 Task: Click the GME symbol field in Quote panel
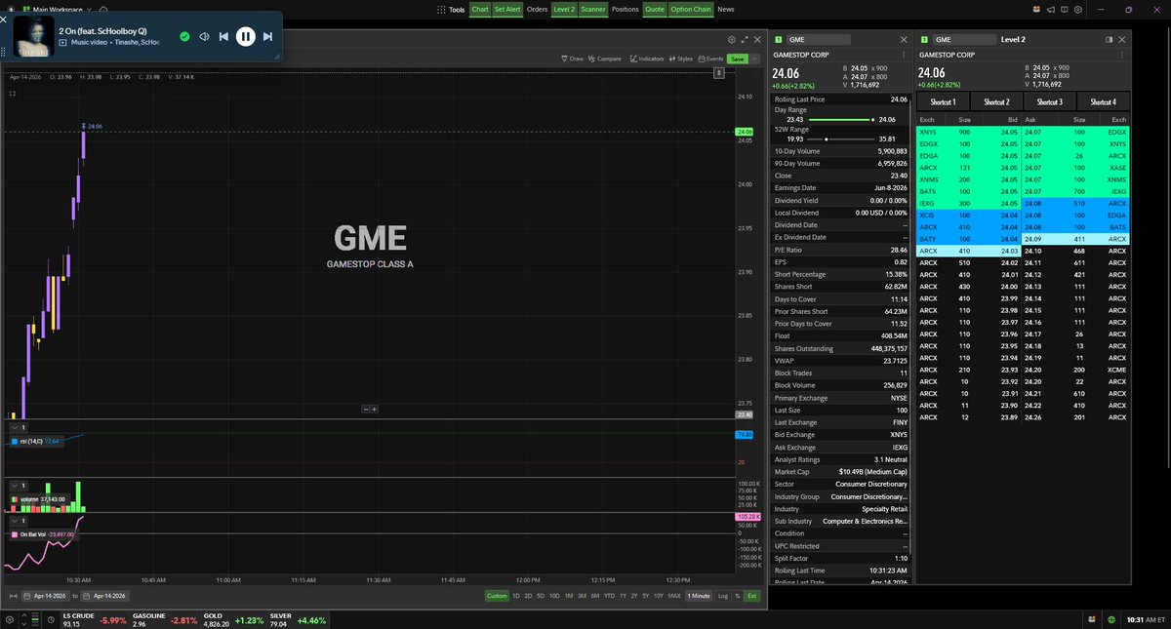pos(818,40)
